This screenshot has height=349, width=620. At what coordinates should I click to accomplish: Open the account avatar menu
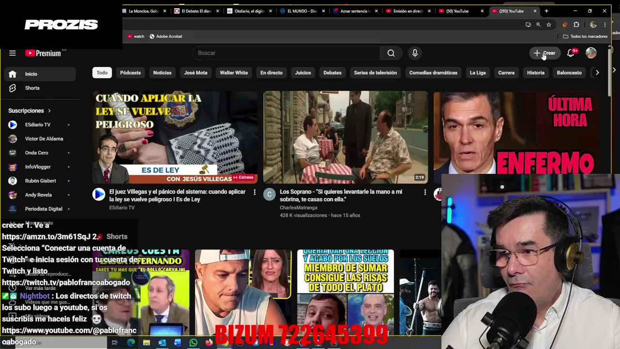(x=591, y=53)
